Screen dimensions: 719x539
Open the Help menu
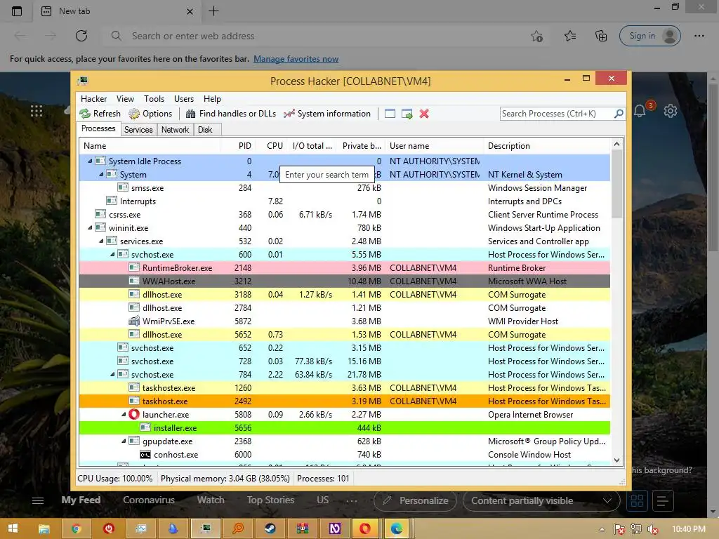point(212,99)
